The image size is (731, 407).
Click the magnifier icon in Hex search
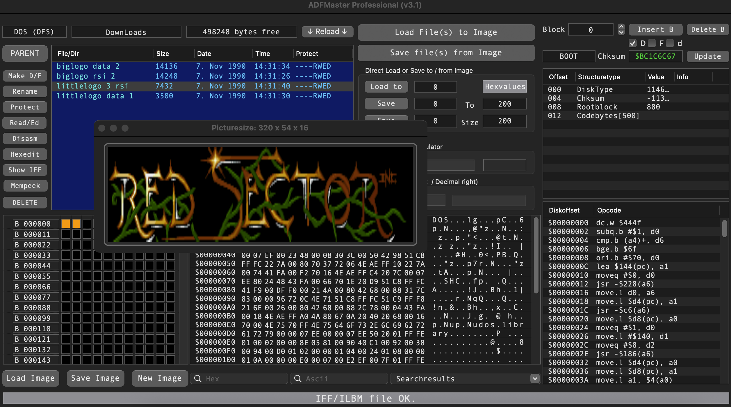point(198,378)
